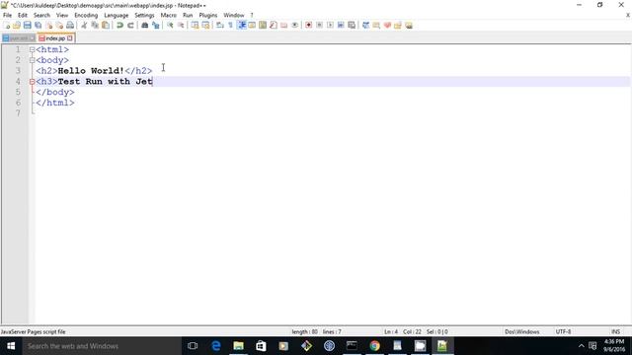Switch to the pom.xml tab
Viewport: 632px width, 355px height.
(19, 38)
